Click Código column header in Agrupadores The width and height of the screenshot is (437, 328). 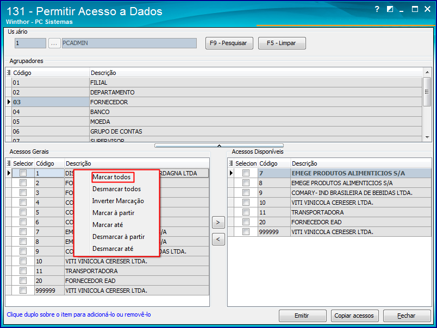(51, 73)
